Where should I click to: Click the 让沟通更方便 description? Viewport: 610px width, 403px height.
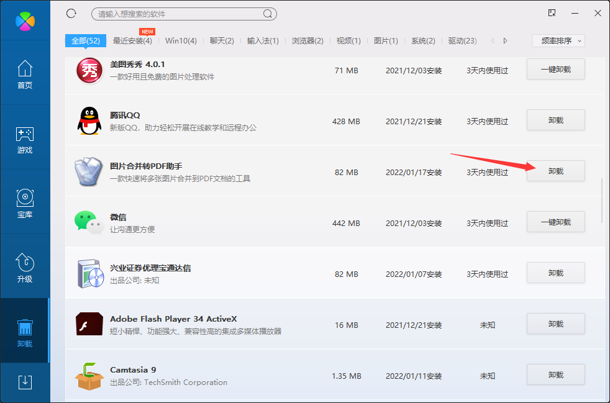pyautogui.click(x=132, y=230)
